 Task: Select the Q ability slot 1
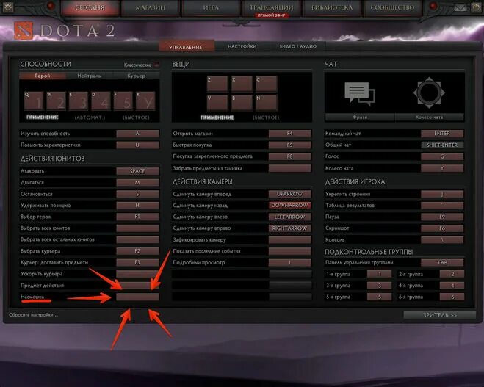(x=34, y=101)
